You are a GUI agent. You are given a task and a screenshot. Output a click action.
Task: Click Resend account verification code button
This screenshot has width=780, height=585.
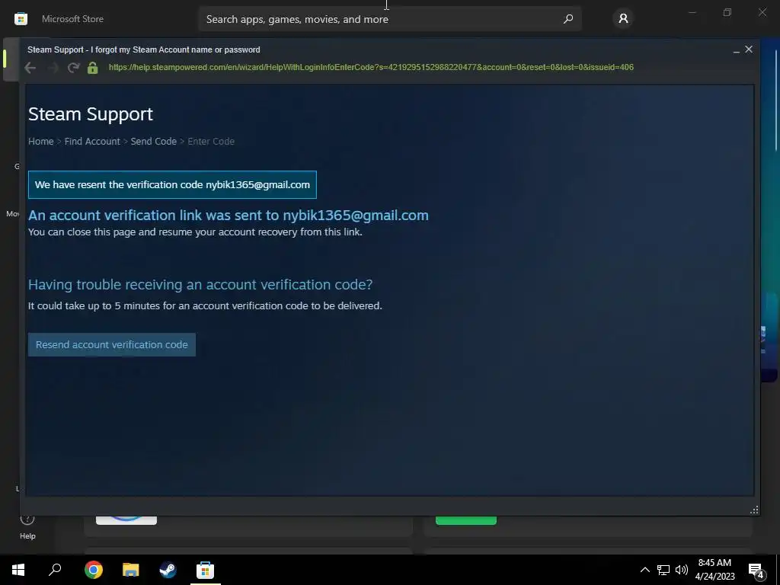(112, 345)
